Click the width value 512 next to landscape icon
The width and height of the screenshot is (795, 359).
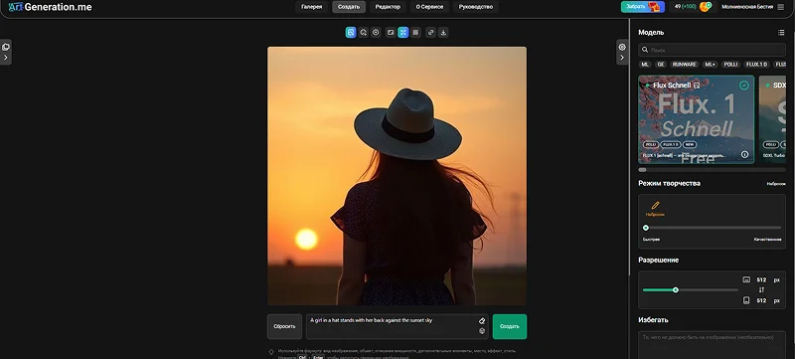tap(761, 279)
